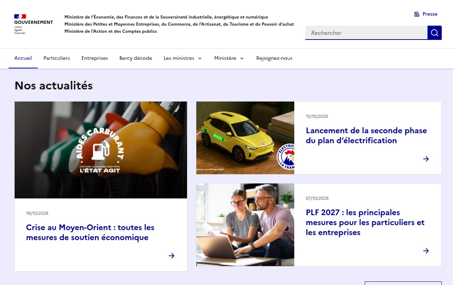This screenshot has width=456, height=285.
Task: Go to the Accueil tab
Action: coord(23,58)
